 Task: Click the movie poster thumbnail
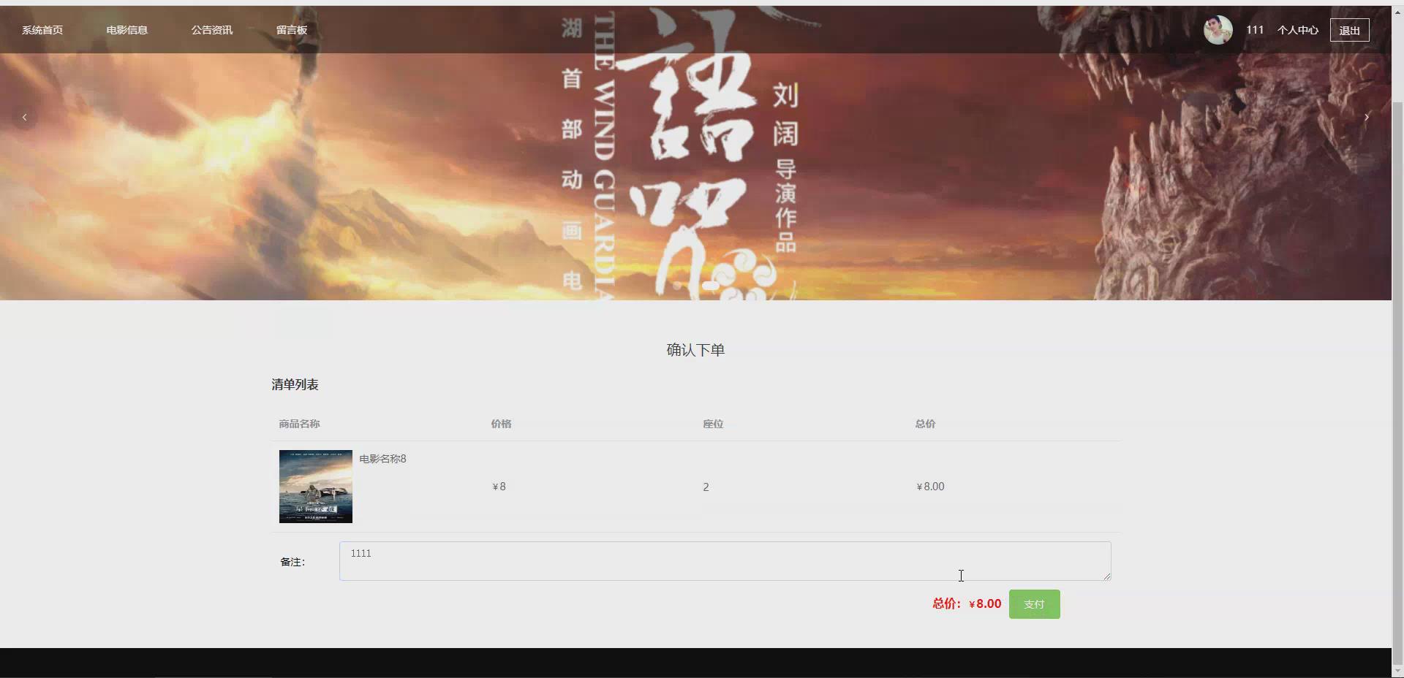point(315,486)
